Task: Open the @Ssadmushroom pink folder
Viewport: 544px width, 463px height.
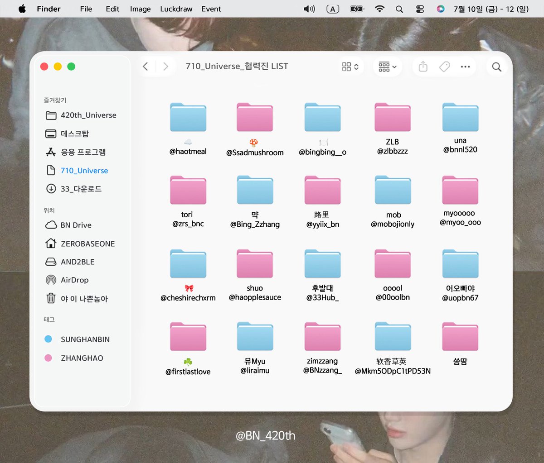Action: 255,117
